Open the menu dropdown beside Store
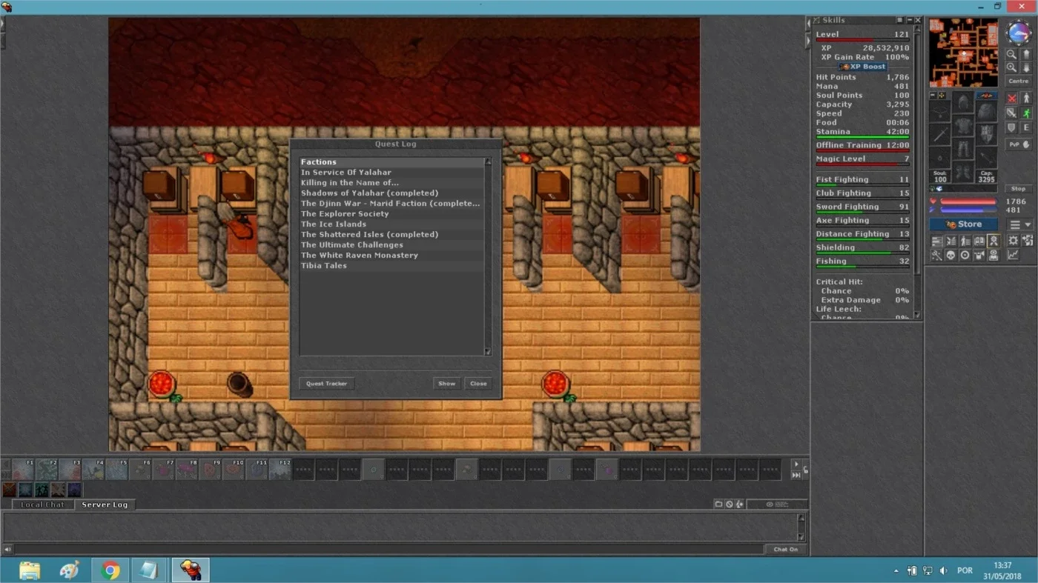Screen dimensions: 1038x583 coord(1019,224)
